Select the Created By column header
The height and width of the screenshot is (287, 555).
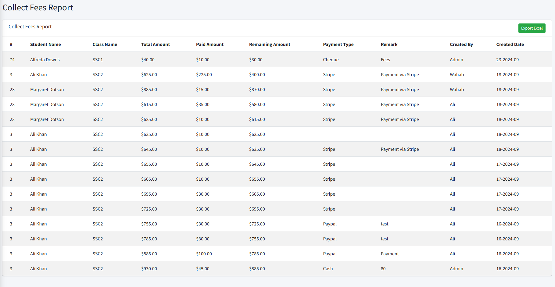(461, 44)
